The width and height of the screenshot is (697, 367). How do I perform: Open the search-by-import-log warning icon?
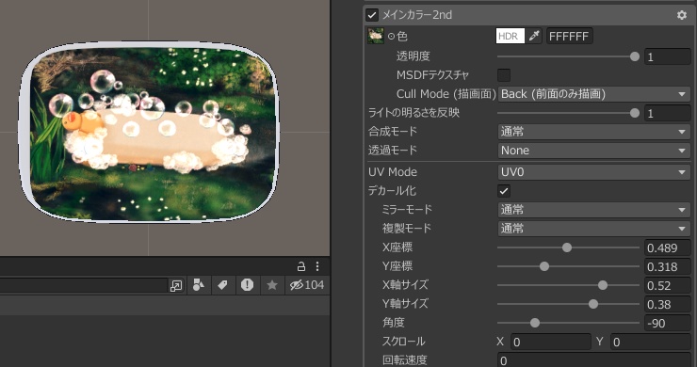point(247,285)
